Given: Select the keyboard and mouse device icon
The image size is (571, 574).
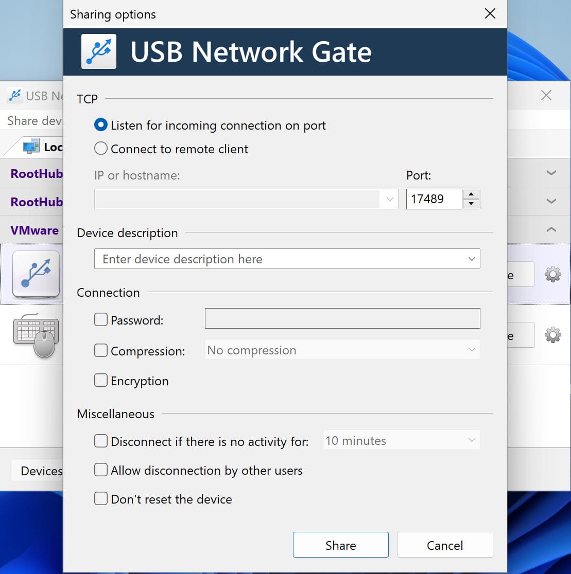Looking at the screenshot, I should [36, 335].
